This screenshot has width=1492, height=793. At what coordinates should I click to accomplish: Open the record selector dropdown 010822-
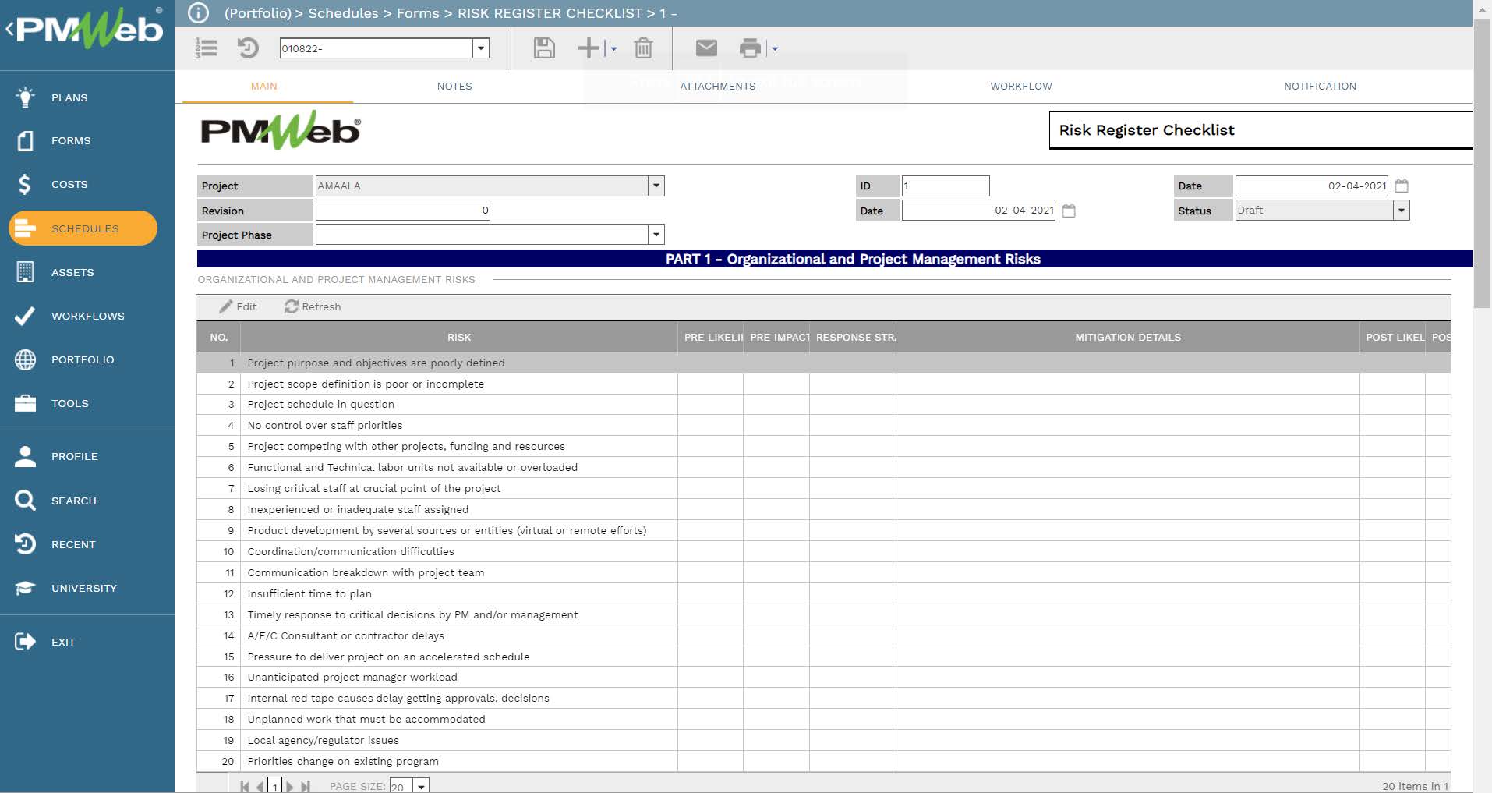(x=481, y=48)
